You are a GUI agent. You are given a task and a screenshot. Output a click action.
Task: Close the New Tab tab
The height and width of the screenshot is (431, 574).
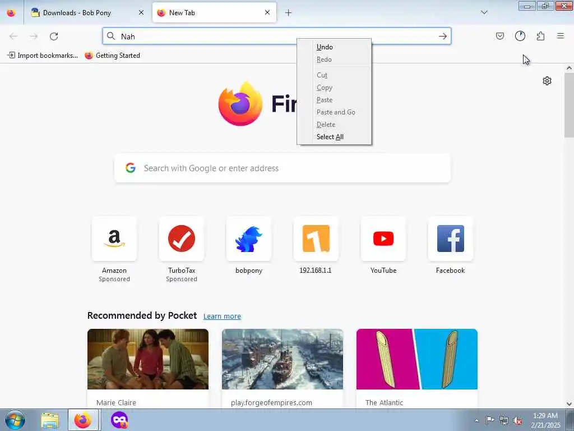[x=267, y=12]
